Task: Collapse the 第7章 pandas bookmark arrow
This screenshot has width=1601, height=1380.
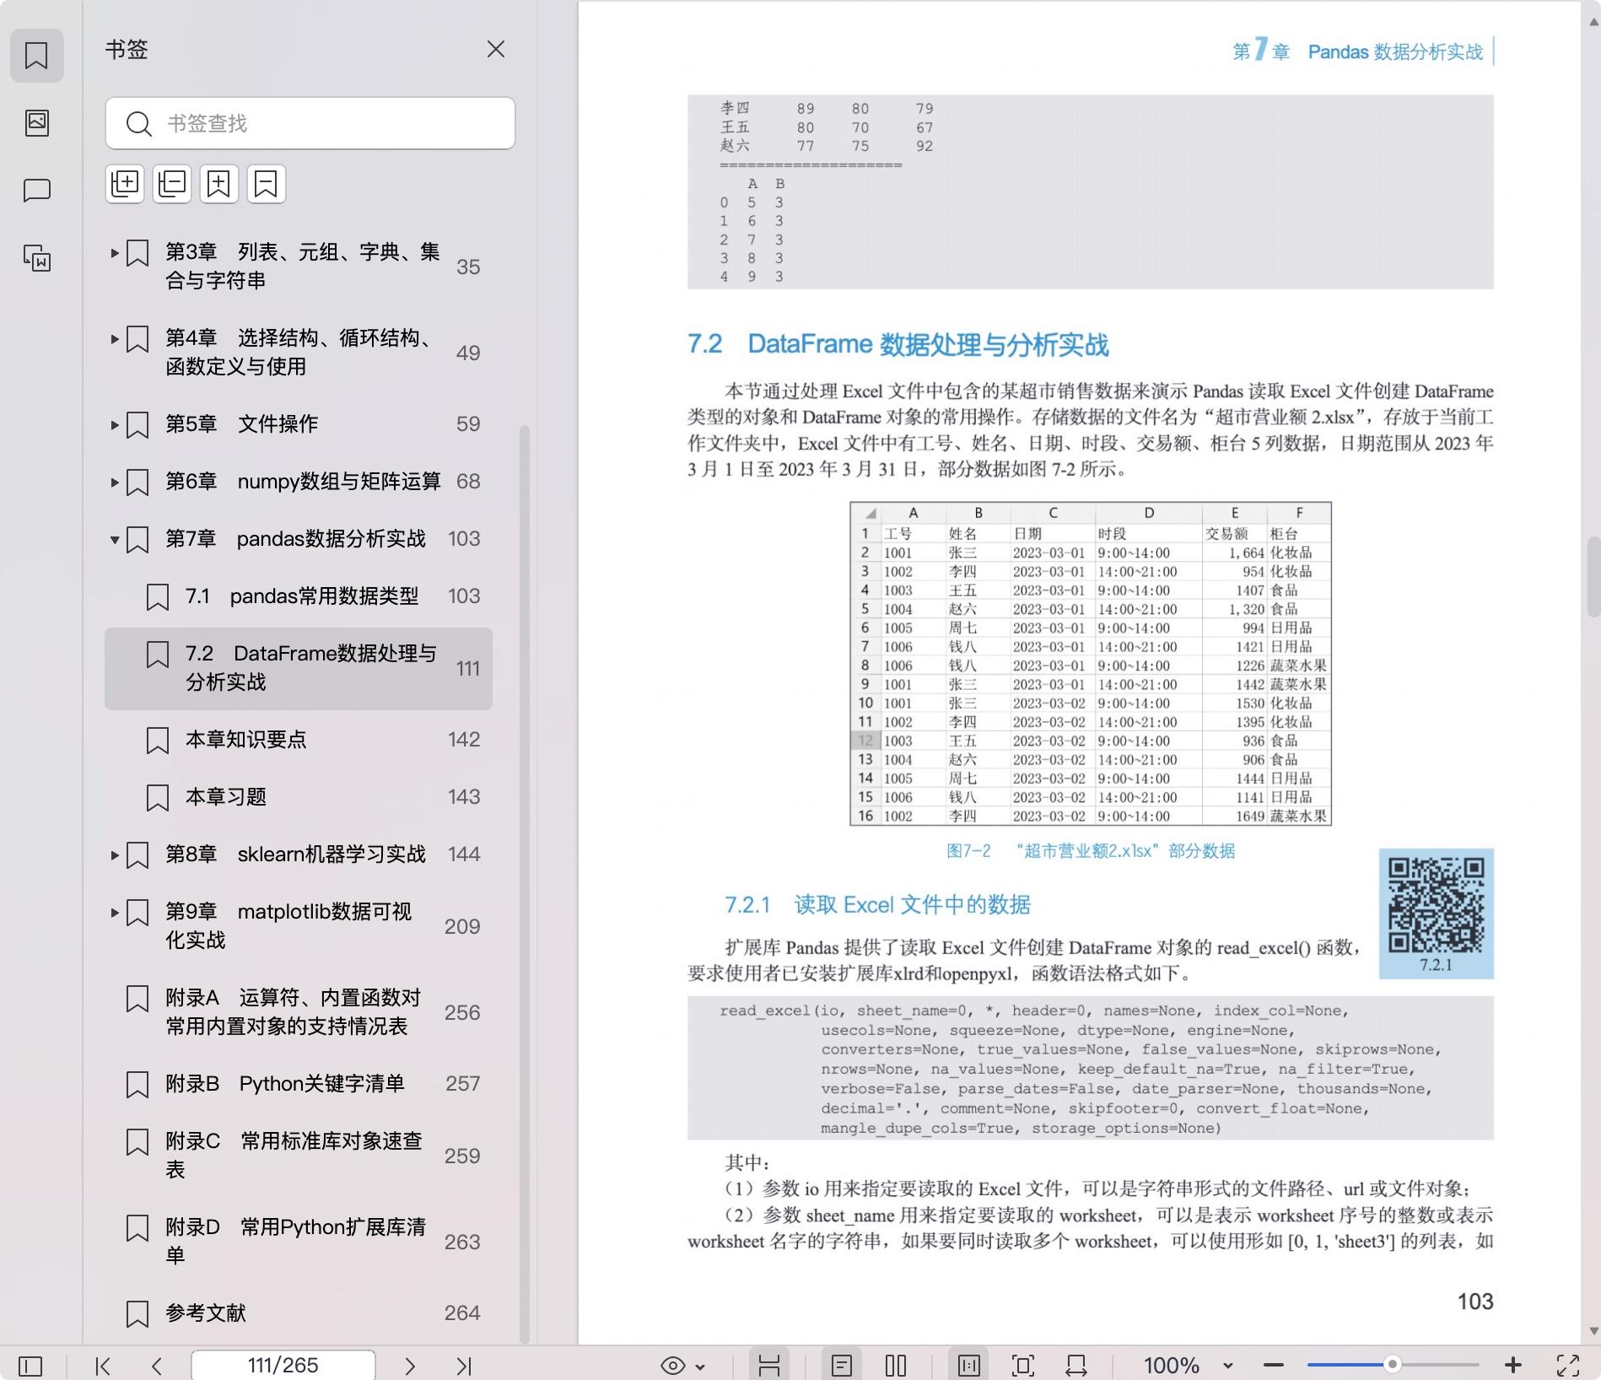Action: pyautogui.click(x=115, y=539)
